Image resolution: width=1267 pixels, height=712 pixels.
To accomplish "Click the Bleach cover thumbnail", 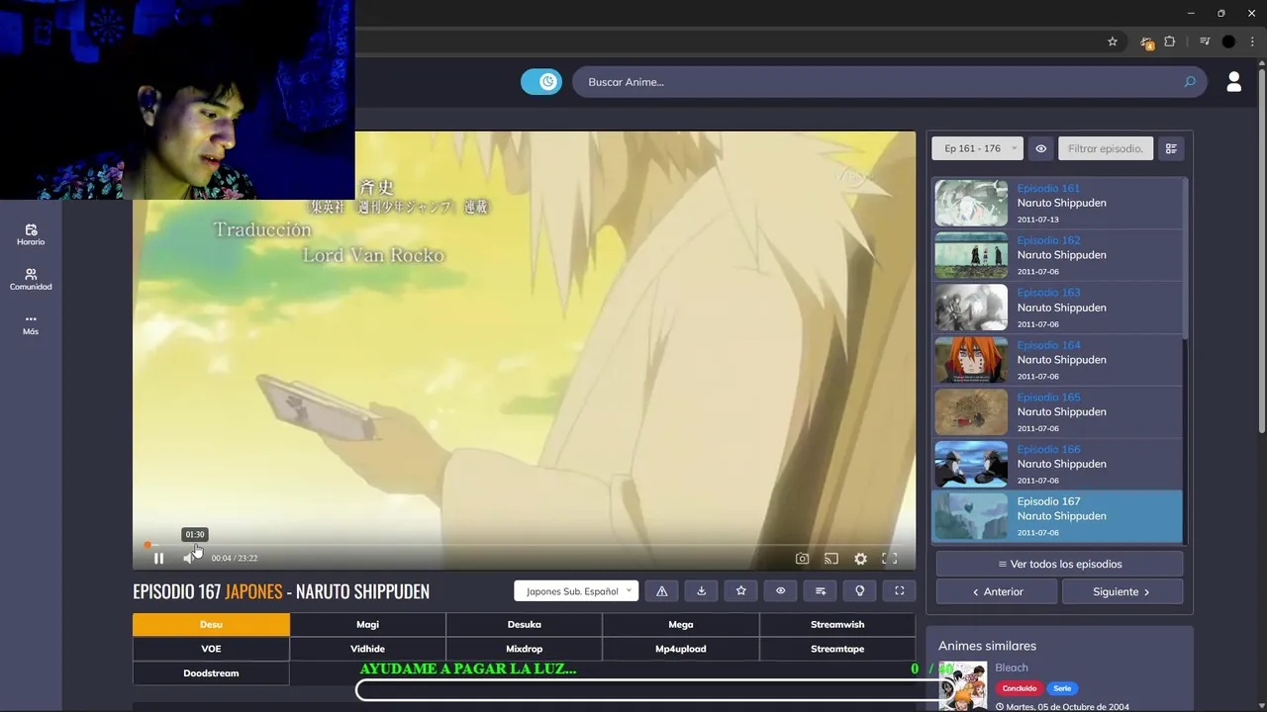I will [x=963, y=686].
